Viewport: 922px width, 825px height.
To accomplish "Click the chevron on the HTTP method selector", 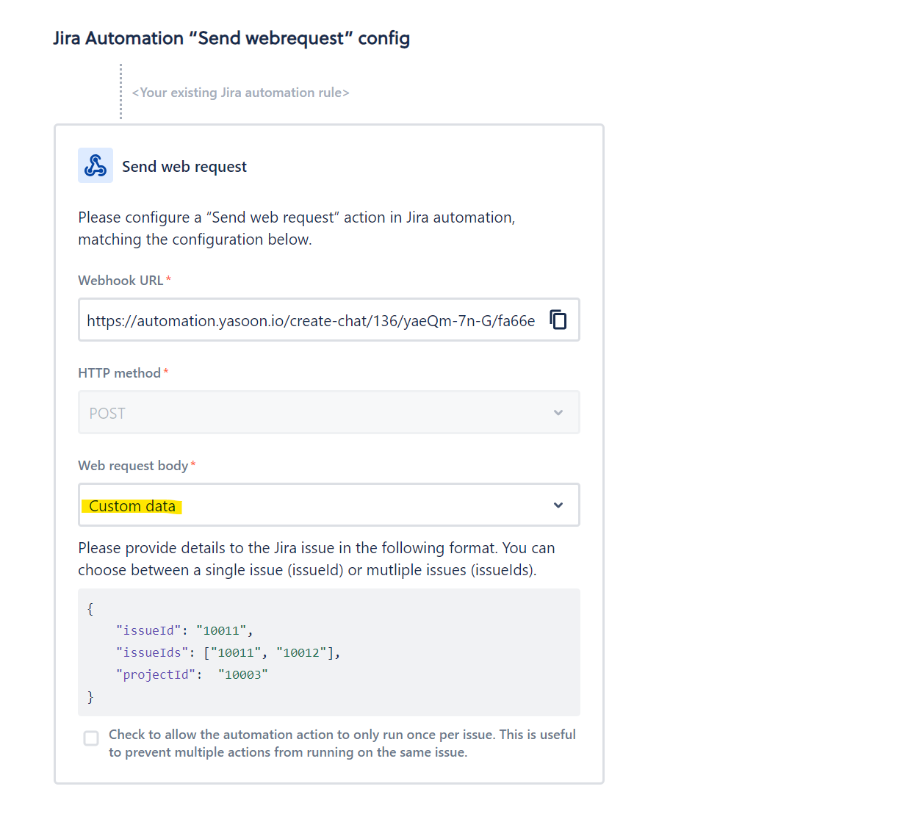I will 558,412.
